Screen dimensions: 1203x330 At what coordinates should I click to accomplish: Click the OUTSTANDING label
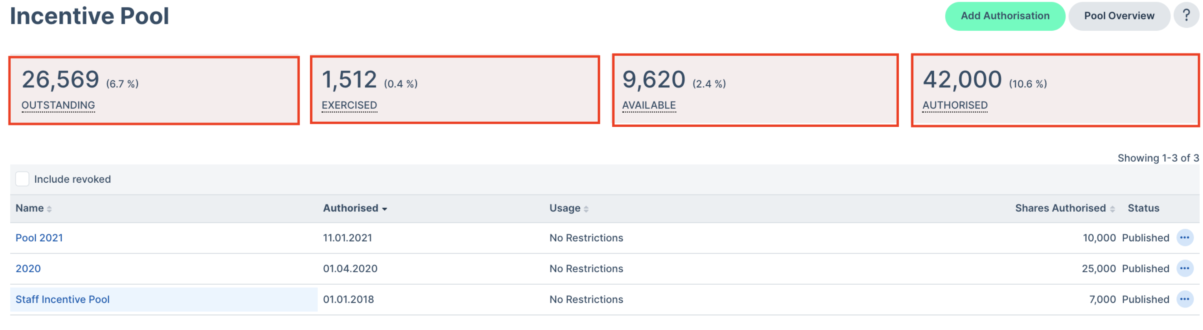point(58,106)
